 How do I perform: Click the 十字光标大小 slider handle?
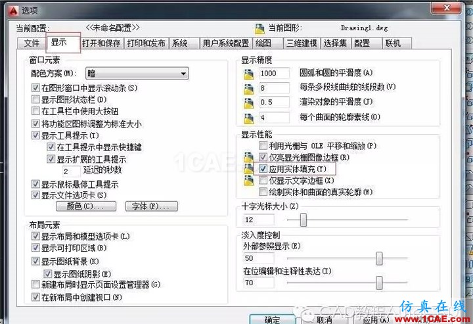point(303,220)
